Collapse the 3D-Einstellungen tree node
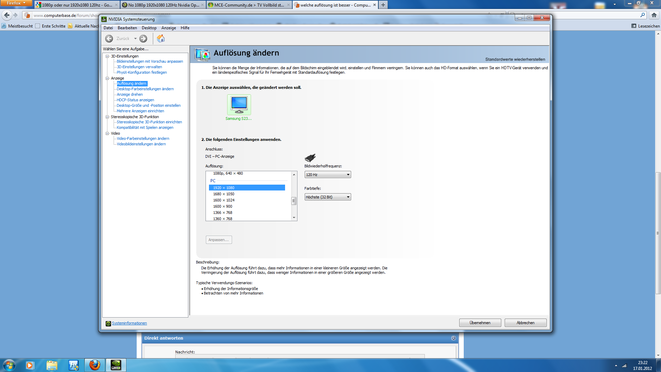Screen dimensions: 661x372 [107, 56]
